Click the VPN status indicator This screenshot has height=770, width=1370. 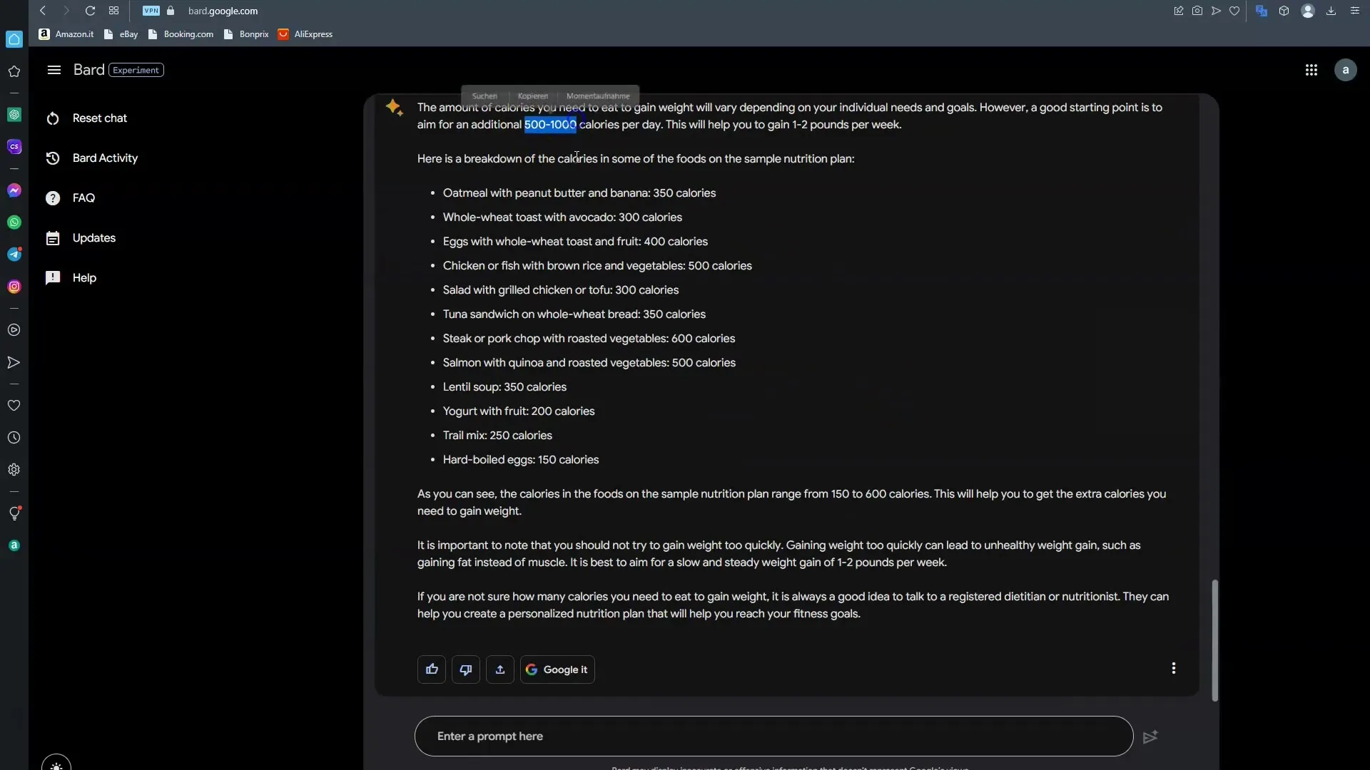click(150, 11)
